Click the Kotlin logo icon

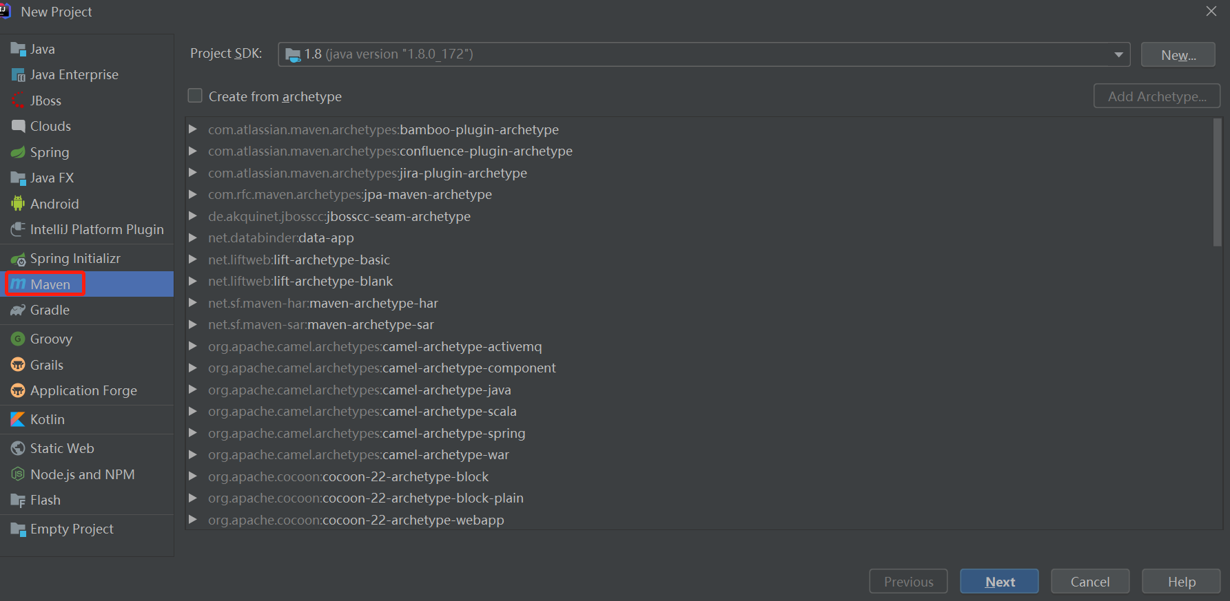[x=18, y=419]
